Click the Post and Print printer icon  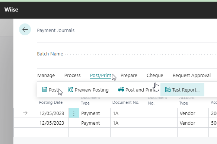point(121,90)
